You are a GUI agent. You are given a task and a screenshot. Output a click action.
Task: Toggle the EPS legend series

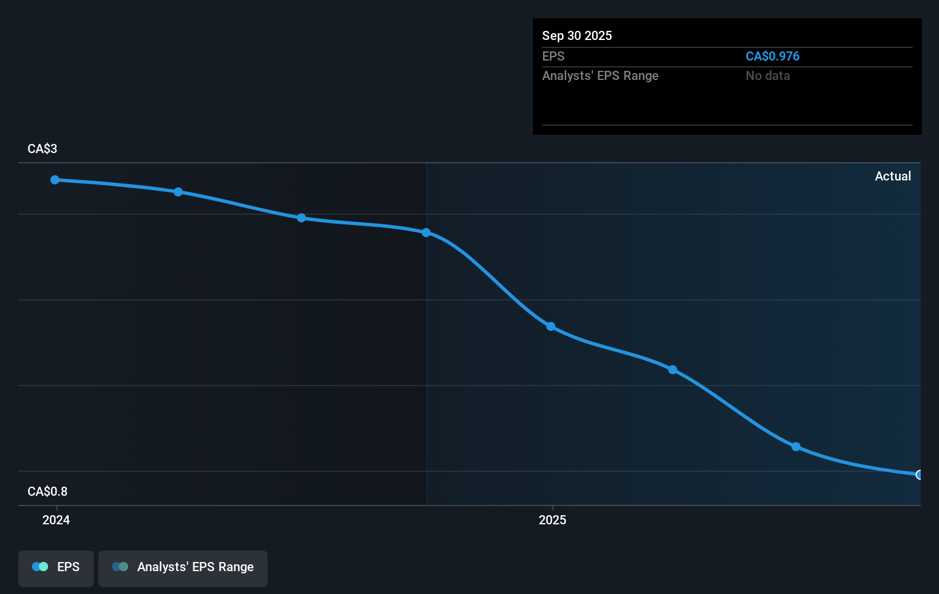coord(56,568)
